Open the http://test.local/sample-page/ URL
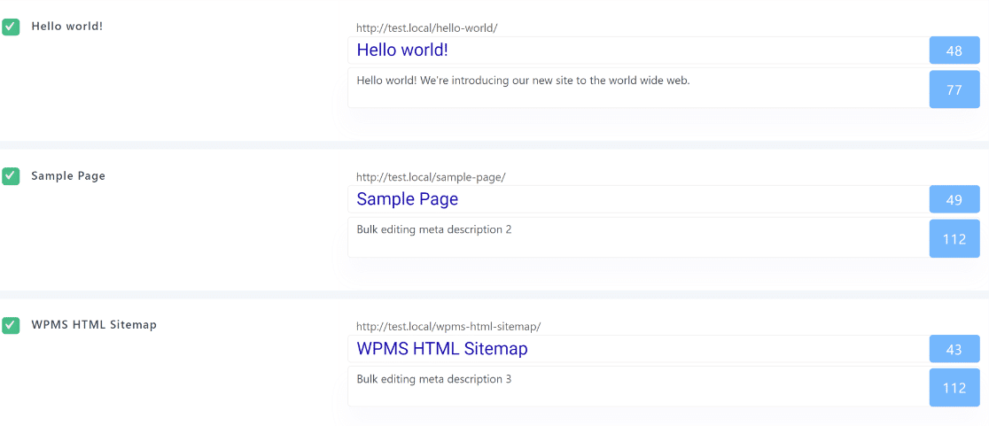 point(431,178)
